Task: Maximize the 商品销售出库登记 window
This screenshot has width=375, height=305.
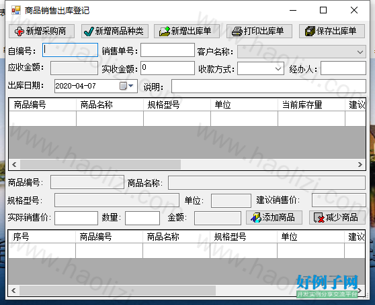Action: tap(323, 10)
